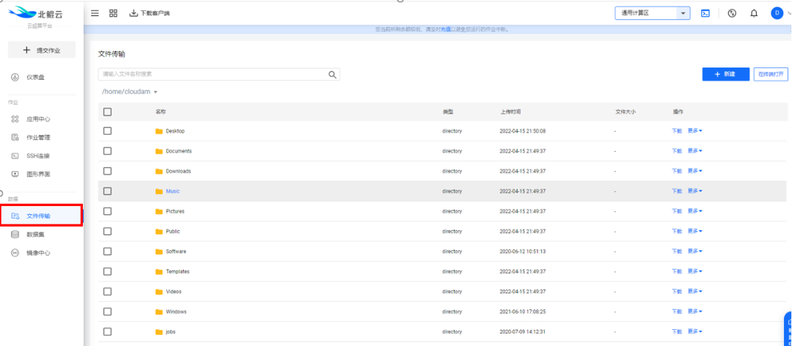Click 下载 link for Software row
This screenshot has height=346, width=792.
(x=677, y=251)
